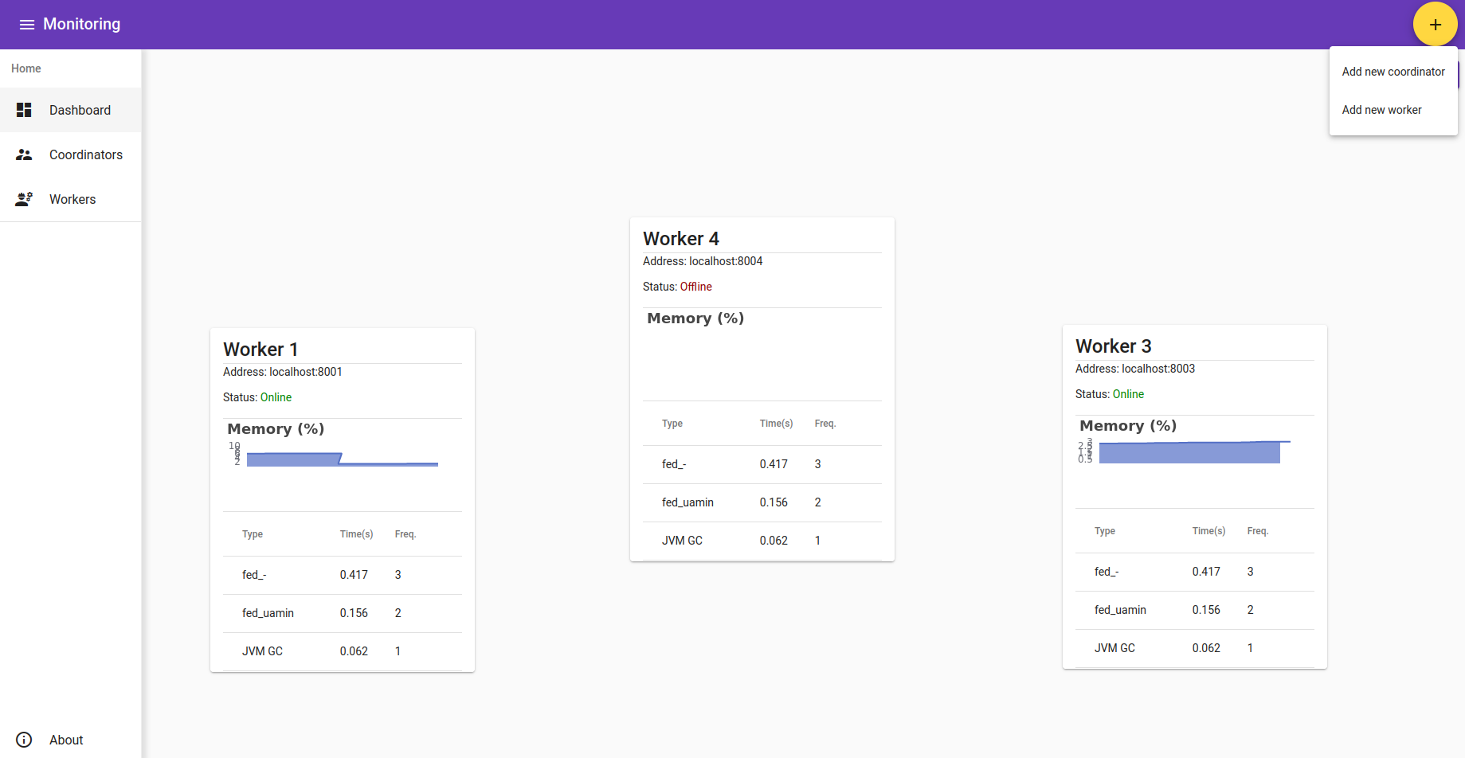Click Address: localhost:8004
The image size is (1465, 758).
coord(703,261)
